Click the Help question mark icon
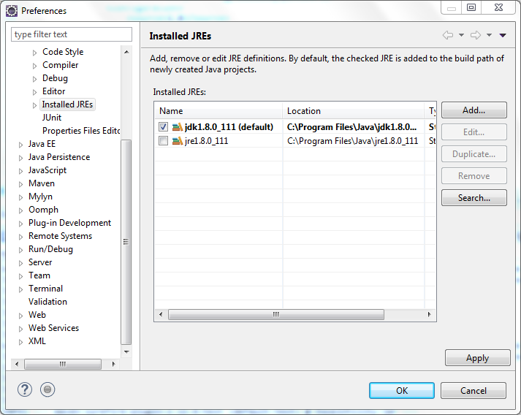521x415 pixels. click(x=25, y=389)
